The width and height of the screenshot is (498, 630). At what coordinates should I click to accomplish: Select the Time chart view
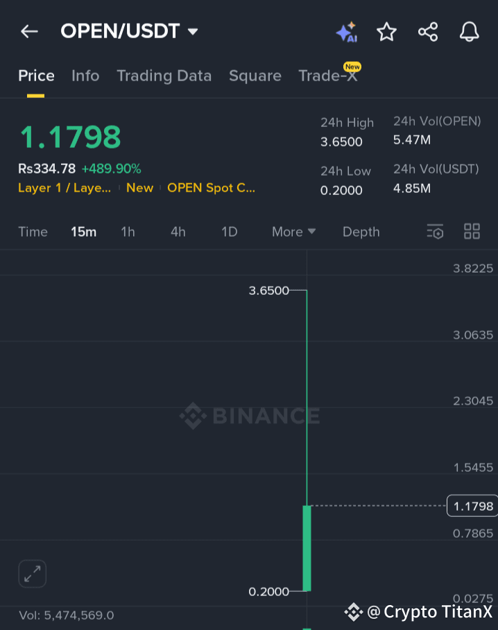click(x=33, y=232)
